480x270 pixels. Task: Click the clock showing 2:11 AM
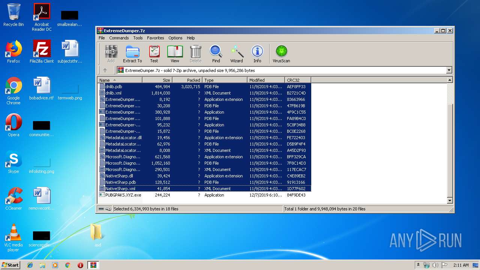461,265
